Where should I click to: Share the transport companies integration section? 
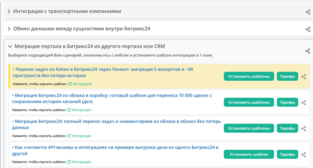click(x=308, y=12)
